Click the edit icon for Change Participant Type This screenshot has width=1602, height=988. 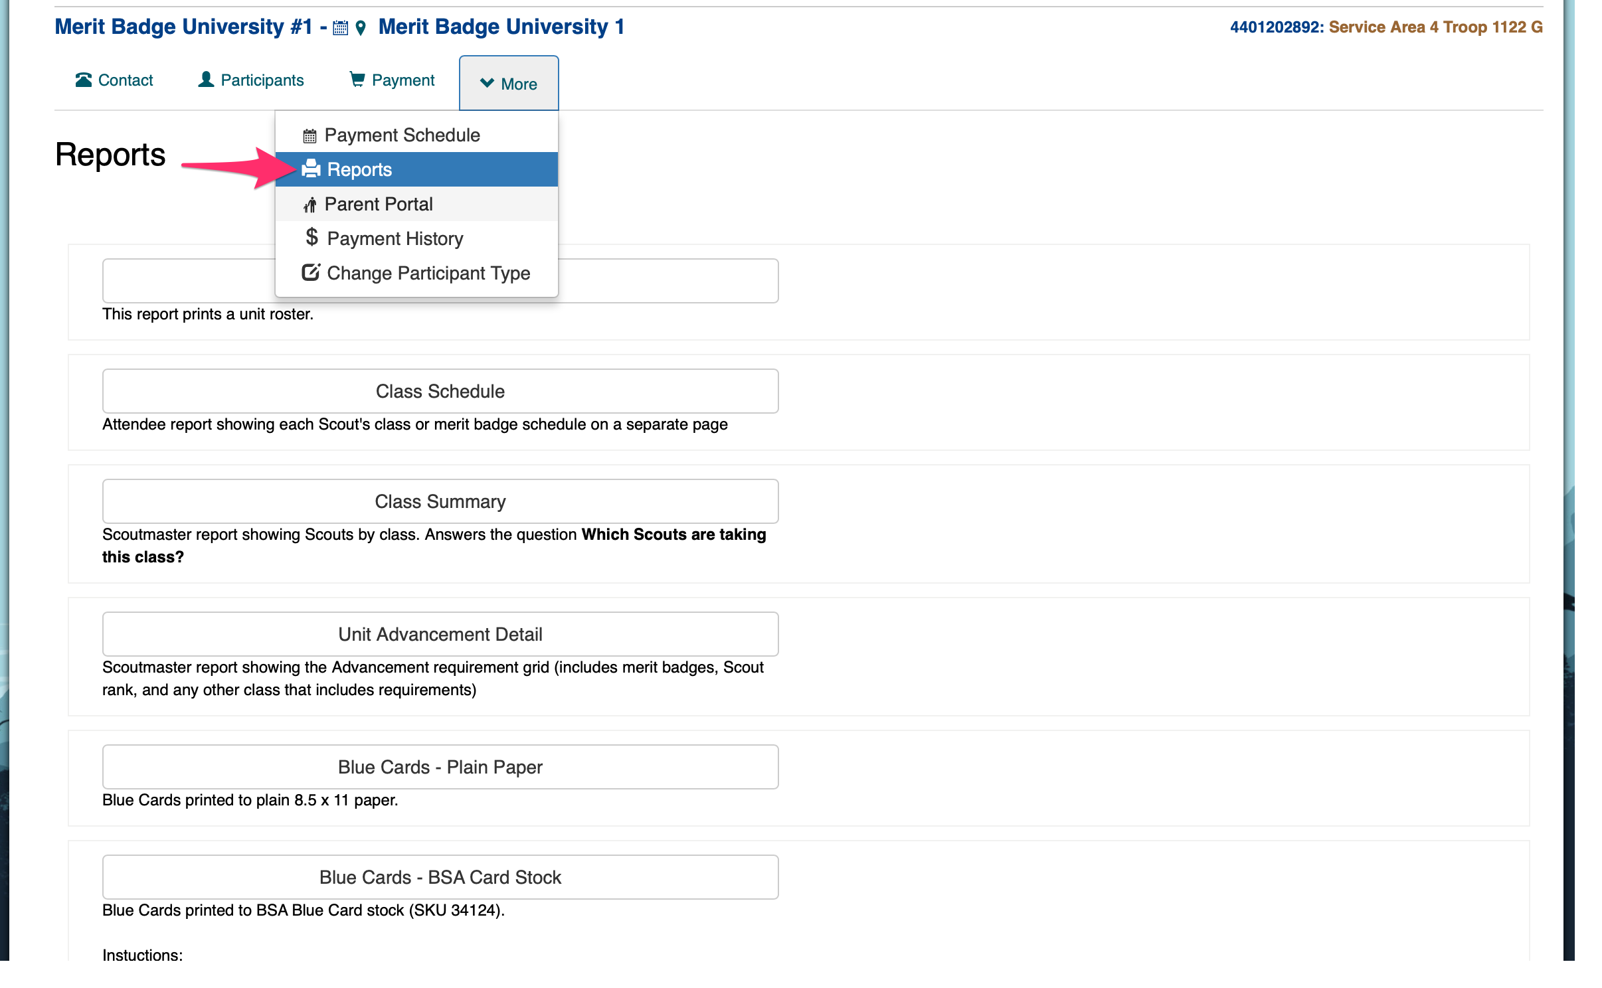click(311, 272)
